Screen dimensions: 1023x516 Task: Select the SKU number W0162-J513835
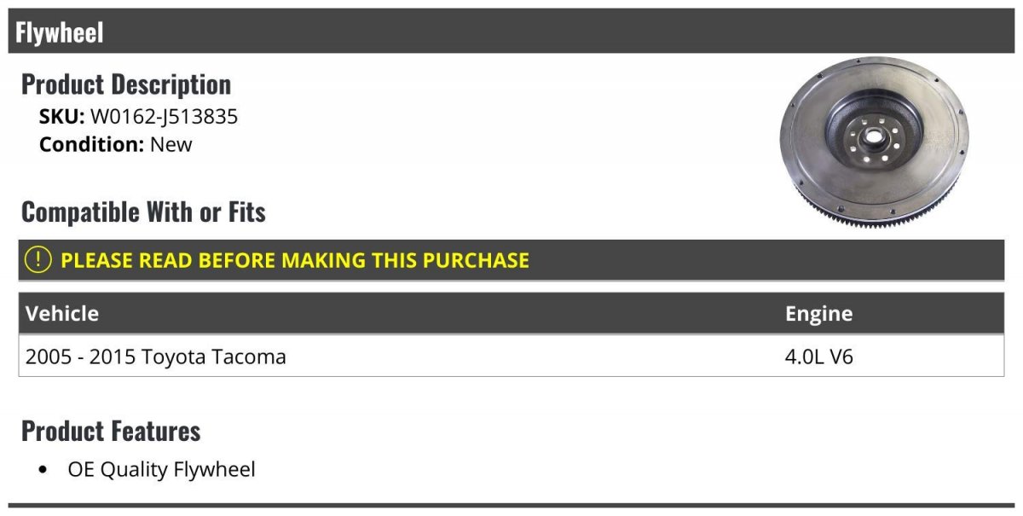[164, 117]
